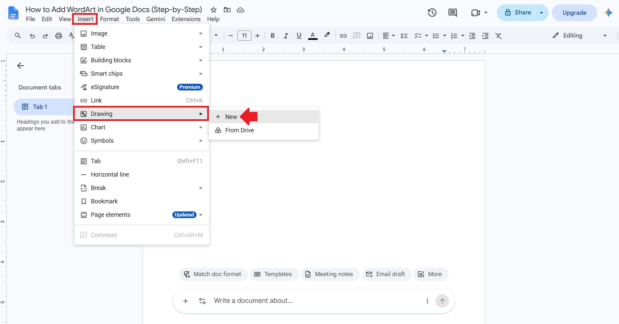This screenshot has width=619, height=324.
Task: Check cloud document status icon
Action: (240, 10)
